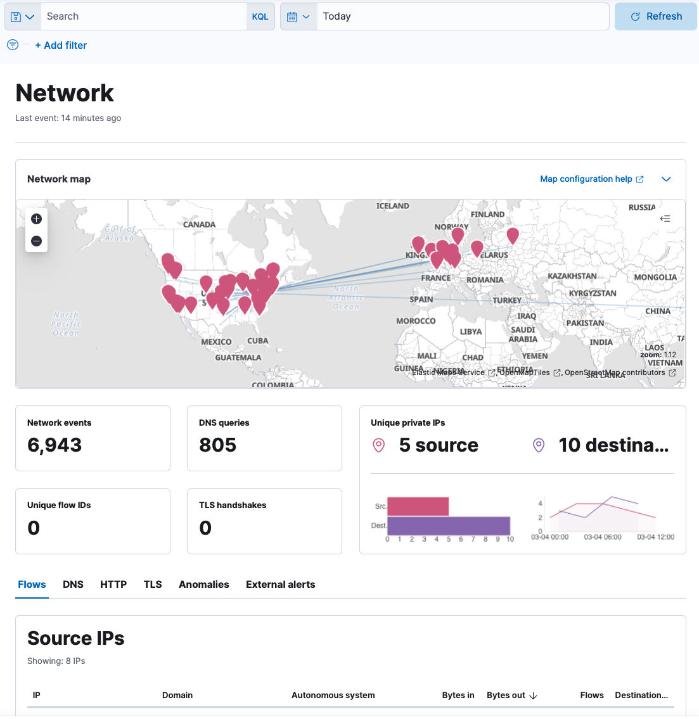Click the filter settings icon near Add filter
699x719 pixels.
coord(12,45)
